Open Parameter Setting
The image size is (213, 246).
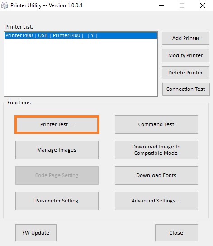click(57, 201)
